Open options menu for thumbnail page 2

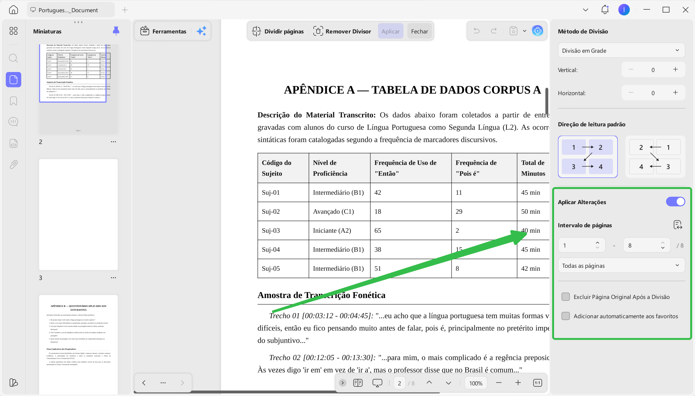pyautogui.click(x=113, y=142)
